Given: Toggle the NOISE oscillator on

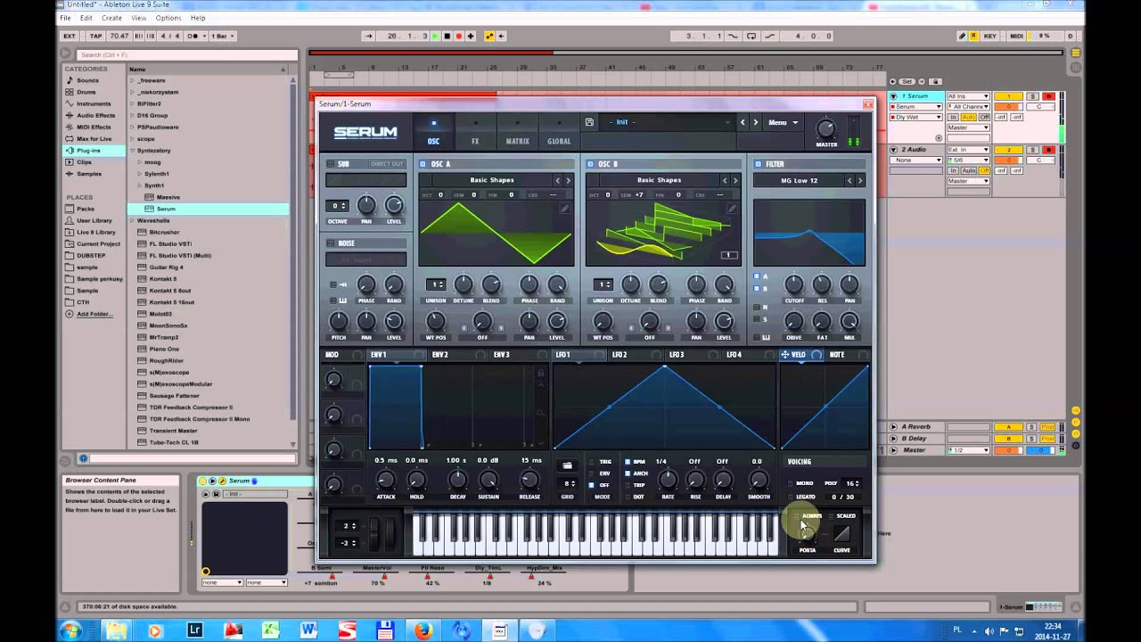Looking at the screenshot, I should click(331, 243).
